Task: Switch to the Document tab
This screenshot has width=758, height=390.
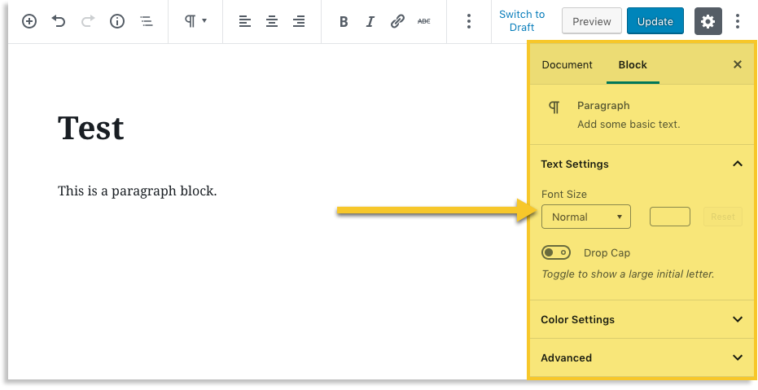Action: (x=567, y=64)
